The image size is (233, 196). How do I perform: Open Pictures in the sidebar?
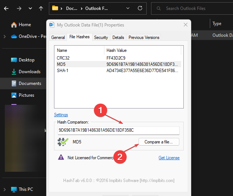pos(23,95)
